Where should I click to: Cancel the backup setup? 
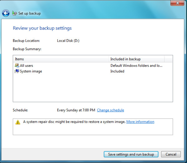(x=171, y=154)
